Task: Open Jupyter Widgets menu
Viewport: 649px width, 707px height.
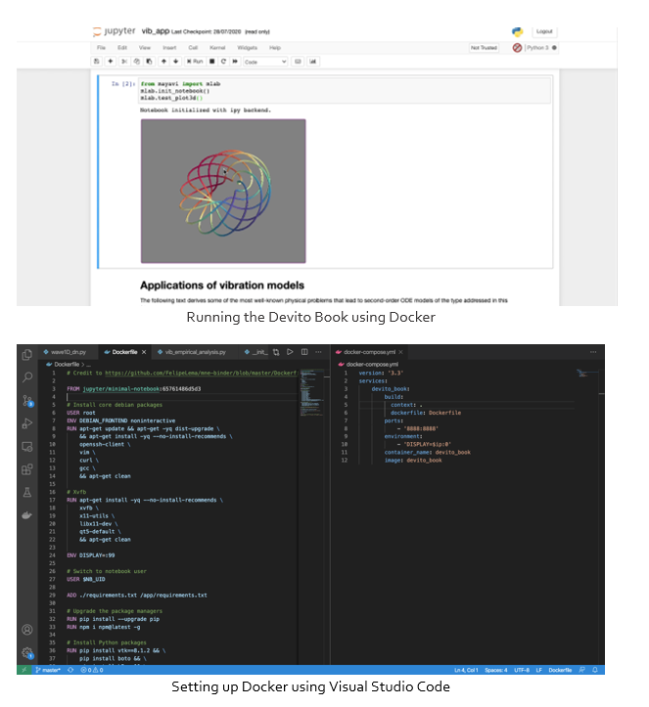Action: pos(248,48)
